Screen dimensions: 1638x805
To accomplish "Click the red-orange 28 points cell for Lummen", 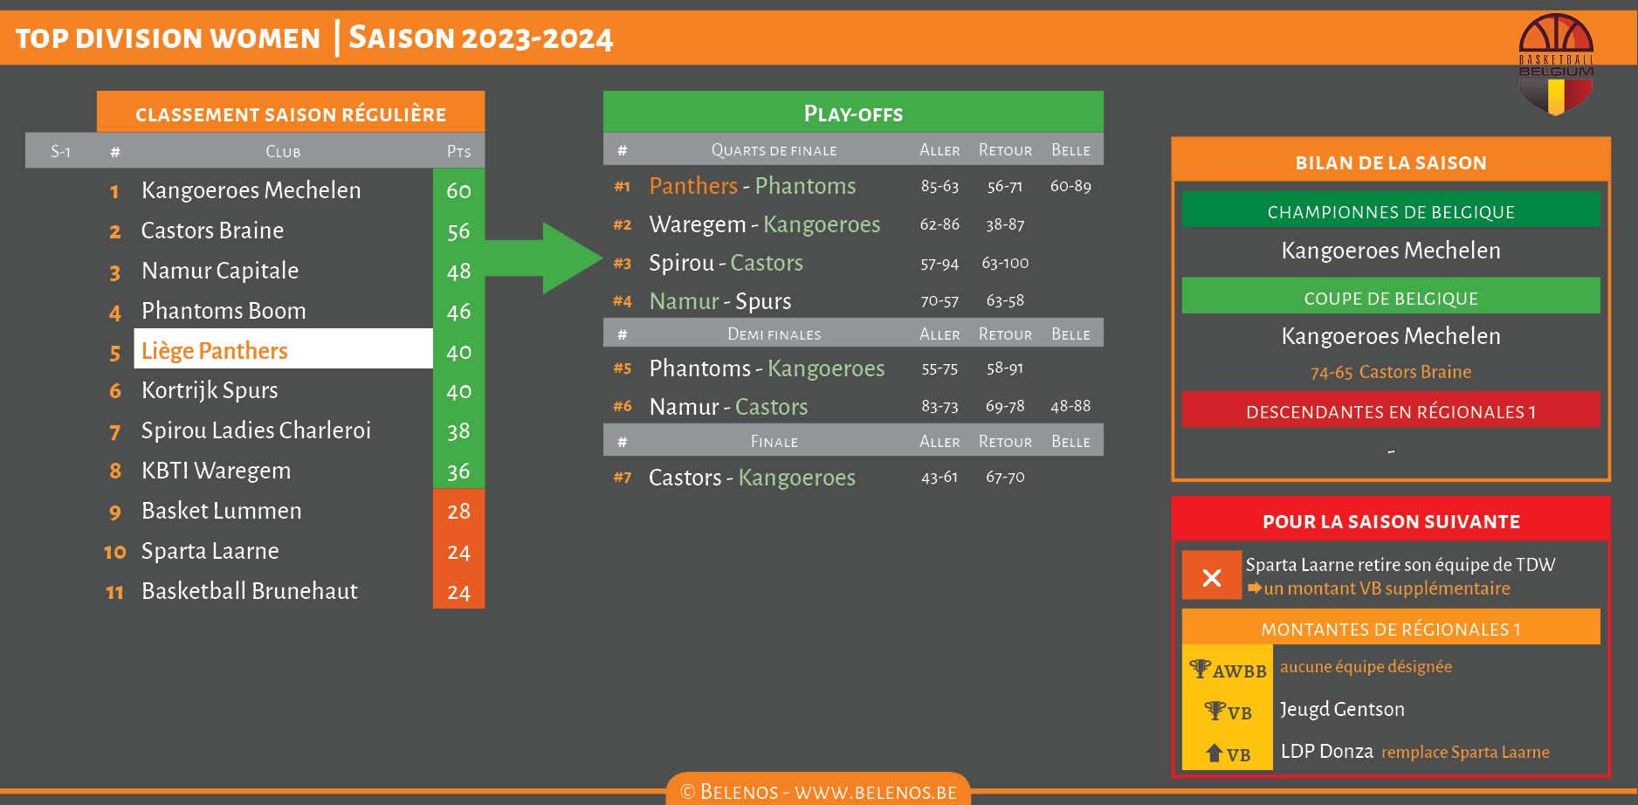I will pos(458,511).
